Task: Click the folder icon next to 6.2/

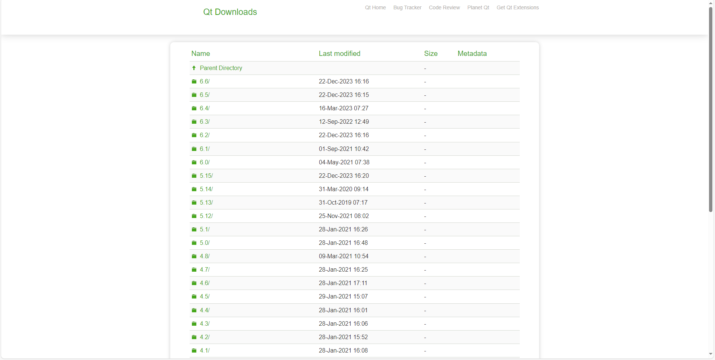Action: point(194,135)
